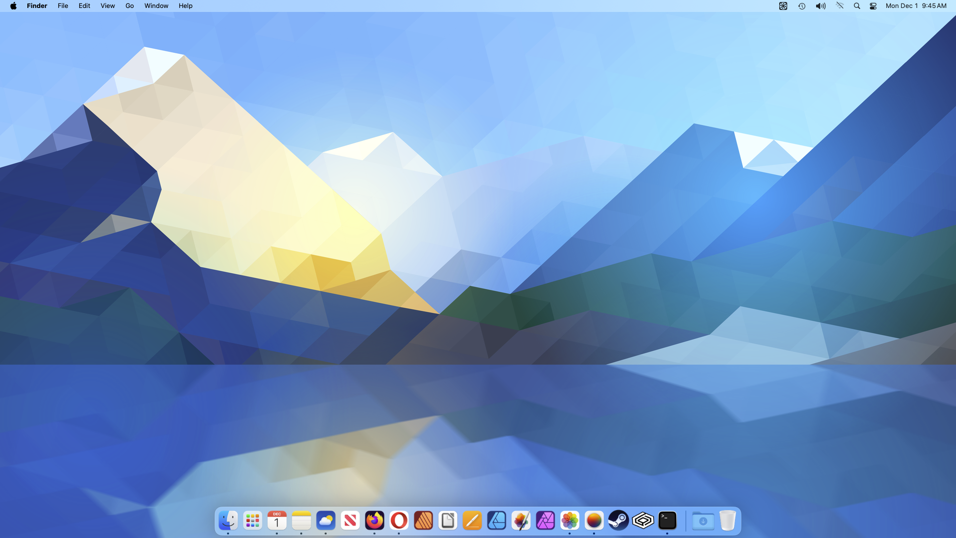Viewport: 956px width, 538px height.
Task: Open Launchpad from the Dock
Action: [252, 521]
